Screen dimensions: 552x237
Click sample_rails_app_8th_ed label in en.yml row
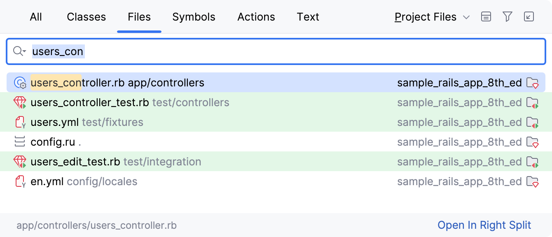[x=459, y=181]
